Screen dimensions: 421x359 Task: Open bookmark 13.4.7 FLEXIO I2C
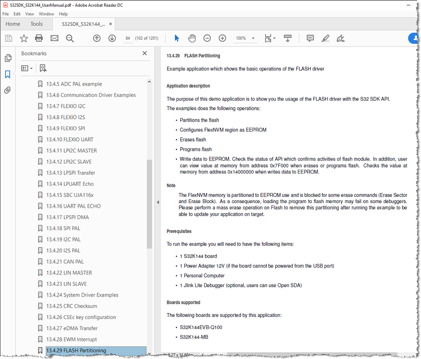point(66,106)
